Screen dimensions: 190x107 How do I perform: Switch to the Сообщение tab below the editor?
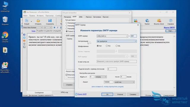(x=39, y=92)
